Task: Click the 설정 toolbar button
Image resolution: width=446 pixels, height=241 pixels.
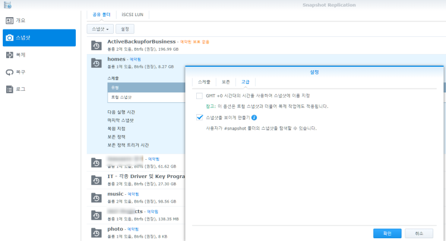Action: coord(125,29)
